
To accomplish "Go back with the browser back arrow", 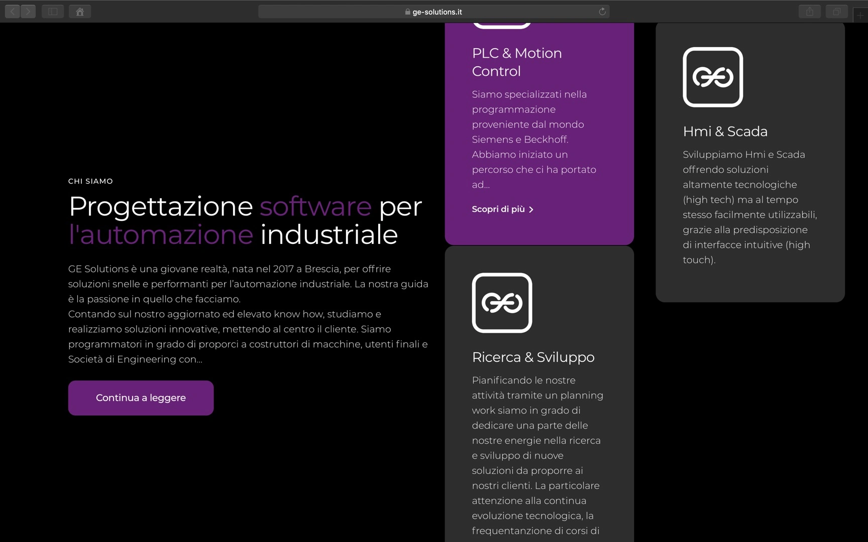I will coord(13,12).
